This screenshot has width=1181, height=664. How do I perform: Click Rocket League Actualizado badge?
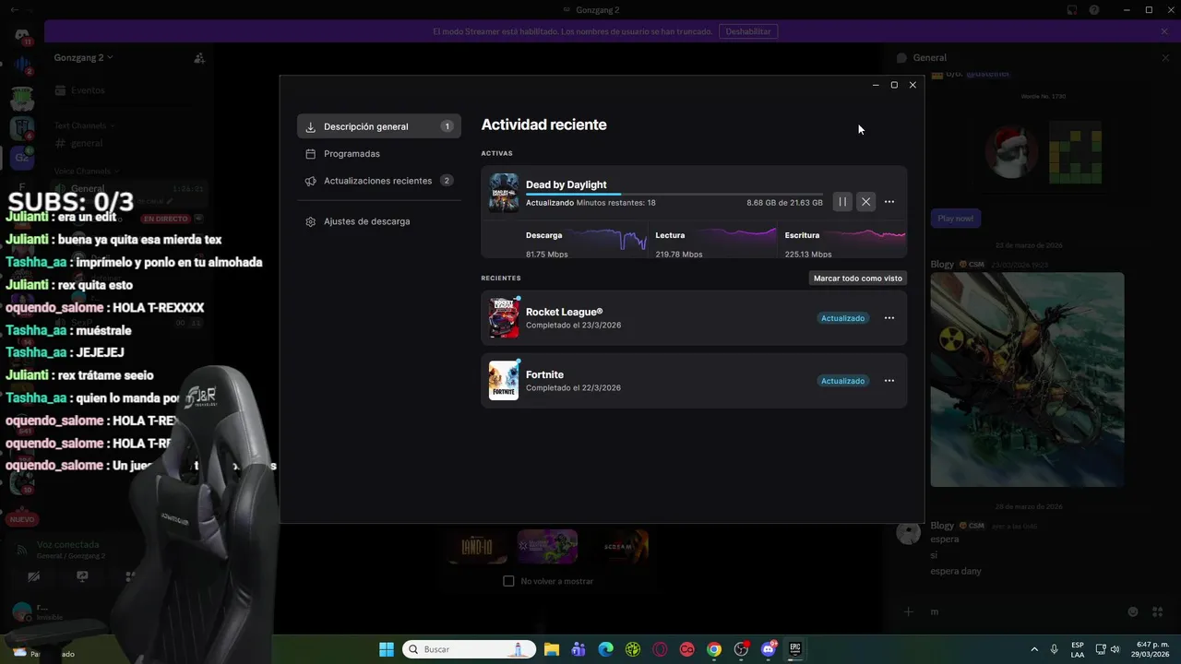point(843,318)
